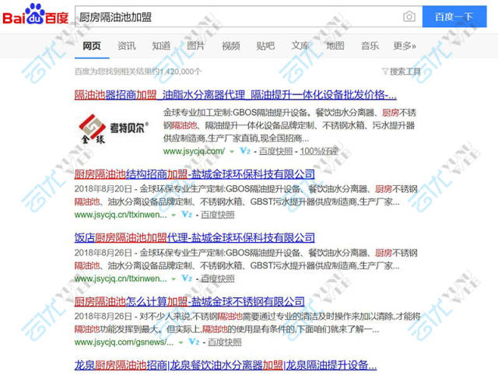Image resolution: width=498 pixels, height=375 pixels.
Task: Expand URL dropdown arrow of 饭店厨房隔油池 result
Action: tap(174, 279)
